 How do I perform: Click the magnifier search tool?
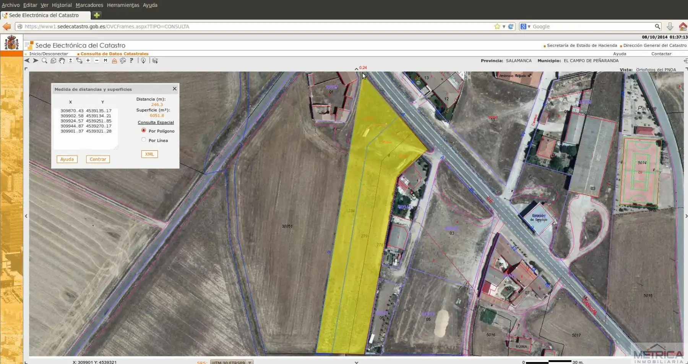tap(44, 60)
